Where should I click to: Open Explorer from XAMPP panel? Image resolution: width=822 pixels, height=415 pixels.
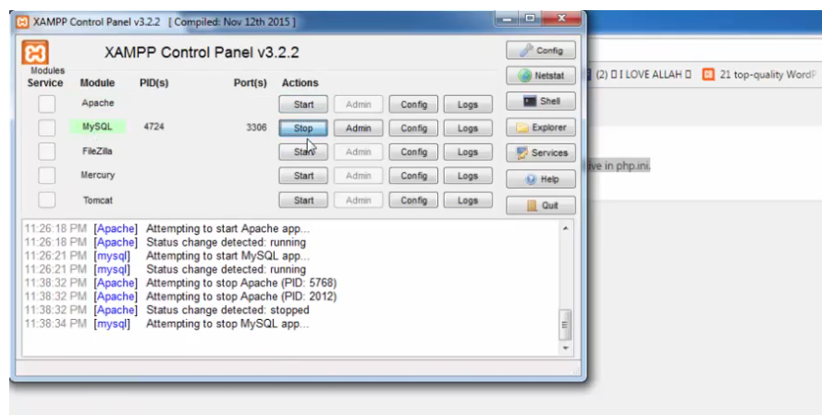[x=541, y=128]
